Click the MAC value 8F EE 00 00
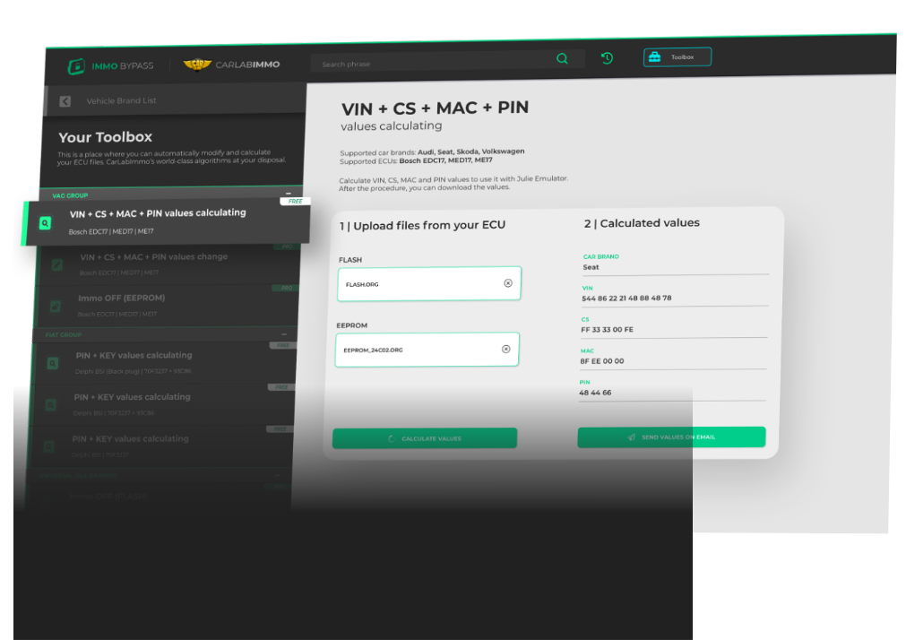Viewport: 906px width, 640px height. tap(601, 360)
